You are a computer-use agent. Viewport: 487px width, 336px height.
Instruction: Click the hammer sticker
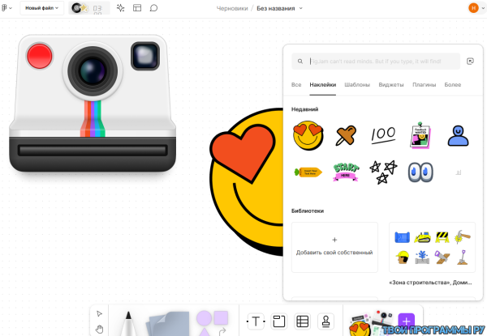[x=462, y=237]
